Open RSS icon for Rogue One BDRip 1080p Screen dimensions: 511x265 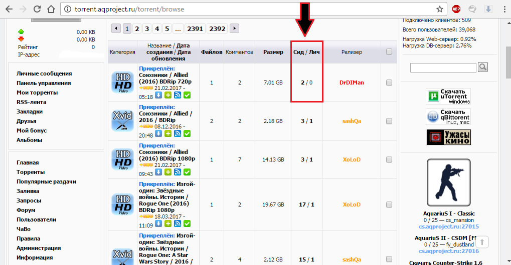[178, 223]
